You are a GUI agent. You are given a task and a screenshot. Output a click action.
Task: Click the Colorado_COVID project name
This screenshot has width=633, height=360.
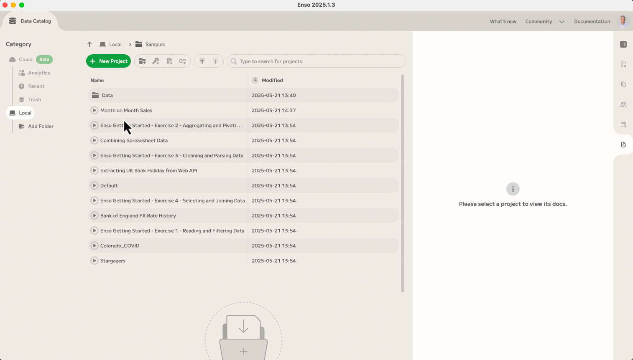[120, 246]
